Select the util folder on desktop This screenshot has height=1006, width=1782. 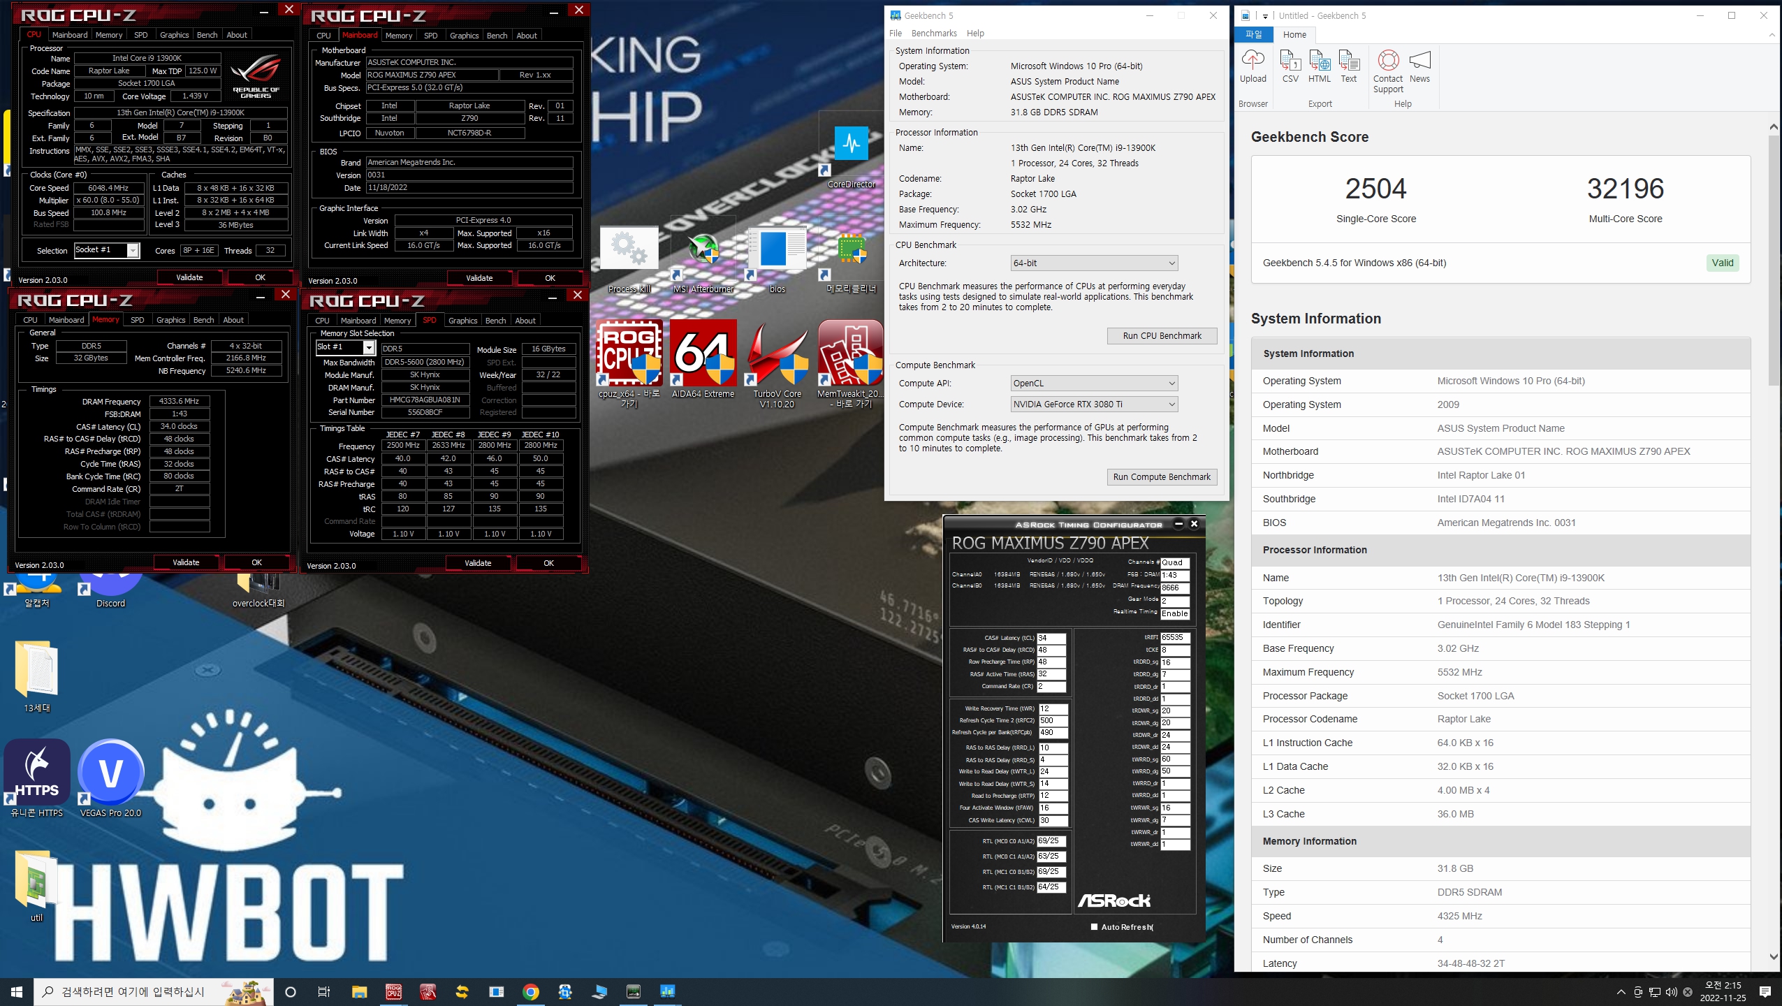(36, 886)
